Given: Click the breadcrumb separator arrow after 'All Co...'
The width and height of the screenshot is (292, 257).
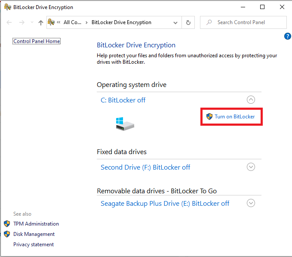Looking at the screenshot, I should (x=86, y=22).
